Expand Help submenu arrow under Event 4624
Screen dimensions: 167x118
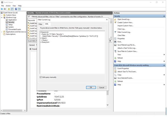(x=164, y=85)
